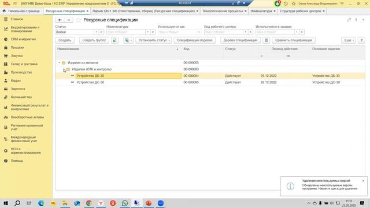The image size is (370, 208).
Task: Click code 00-000093 cell
Action: 191,69
